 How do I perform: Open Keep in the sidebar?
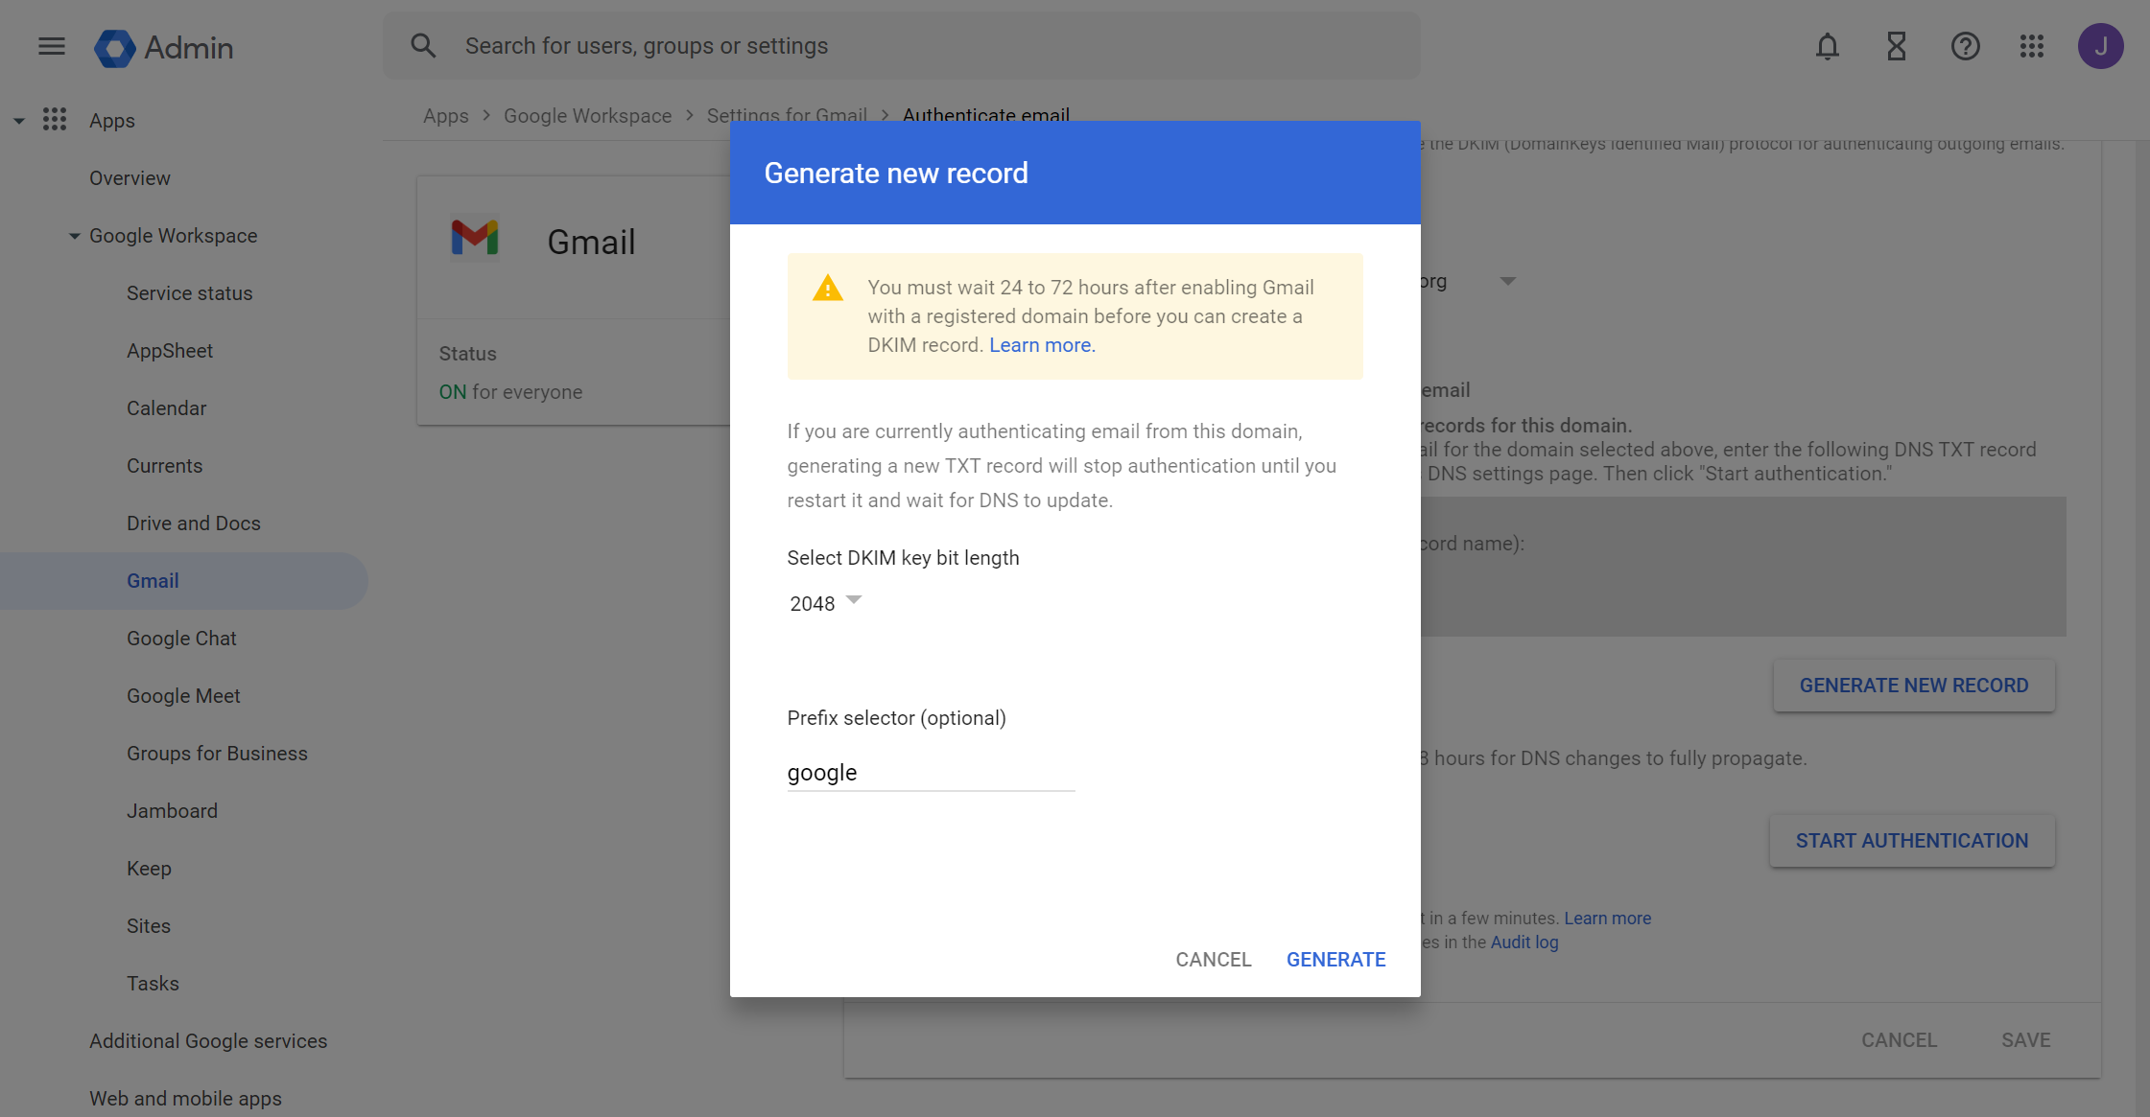point(149,869)
